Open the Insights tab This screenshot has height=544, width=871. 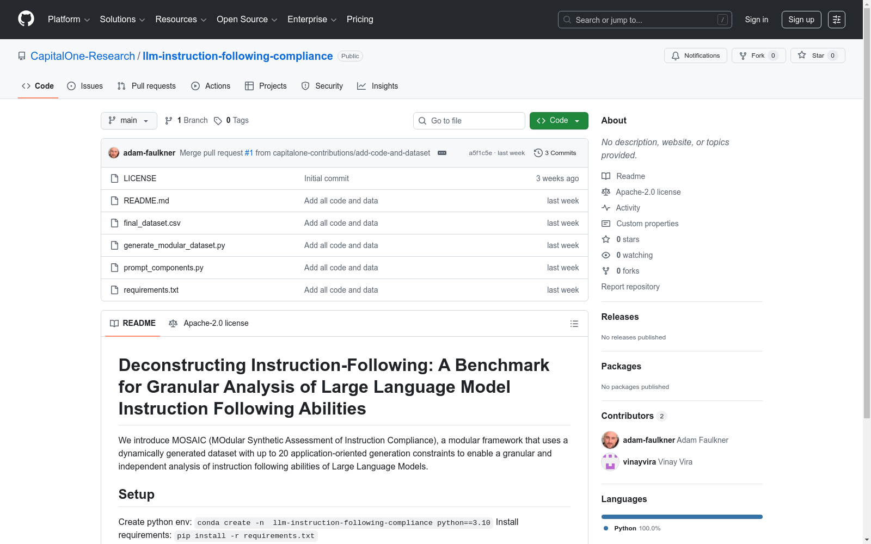tap(378, 86)
